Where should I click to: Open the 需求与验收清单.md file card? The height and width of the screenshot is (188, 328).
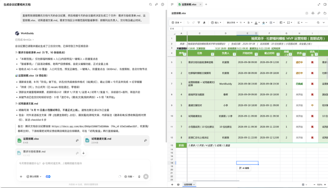coord(48,153)
